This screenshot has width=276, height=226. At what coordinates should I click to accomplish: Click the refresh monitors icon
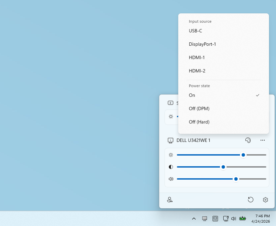251,200
